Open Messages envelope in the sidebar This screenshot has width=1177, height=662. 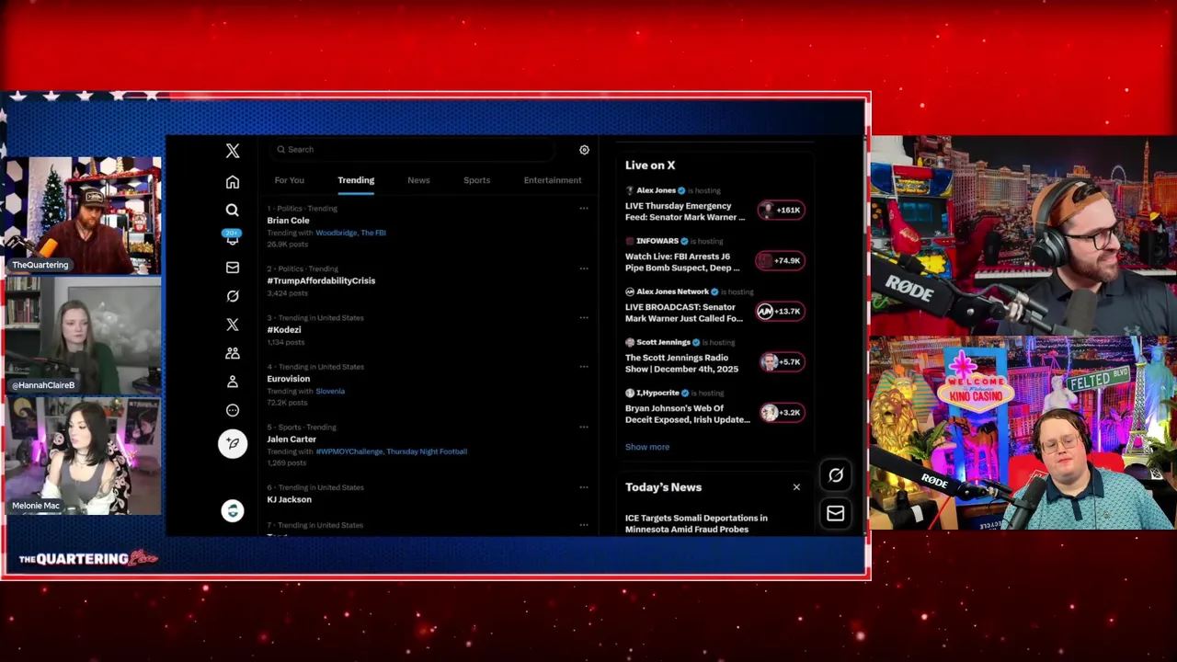click(233, 268)
